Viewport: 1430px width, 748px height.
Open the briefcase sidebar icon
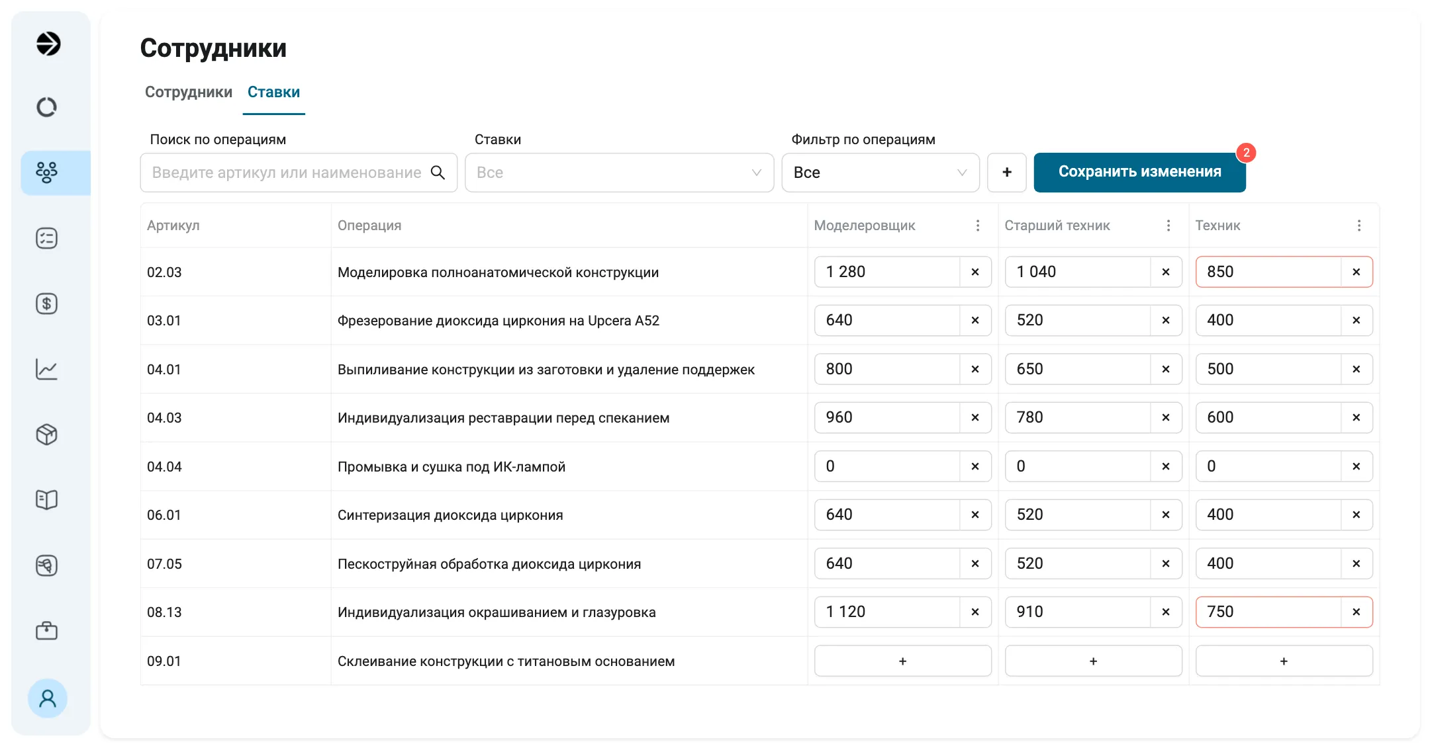[x=46, y=630]
